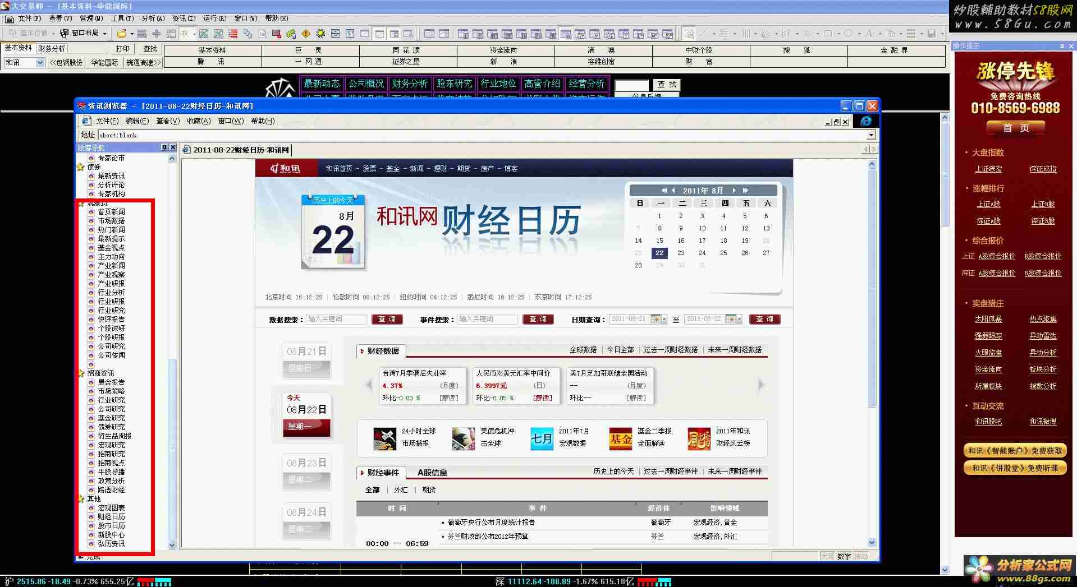The image size is (1077, 587).
Task: Open the 美债危机冲击全球 thumbnail
Action: 464,438
